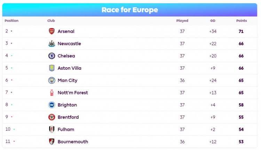261x150 pixels.
Task: Open the Man City club link
Action: tap(68, 81)
